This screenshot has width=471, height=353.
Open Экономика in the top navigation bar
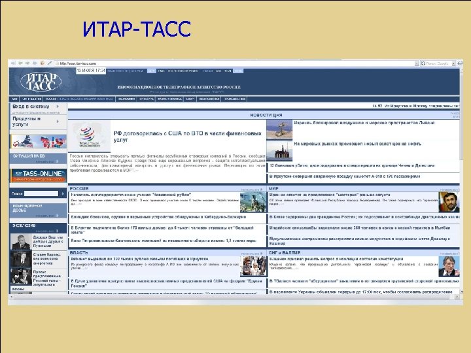[126, 99]
